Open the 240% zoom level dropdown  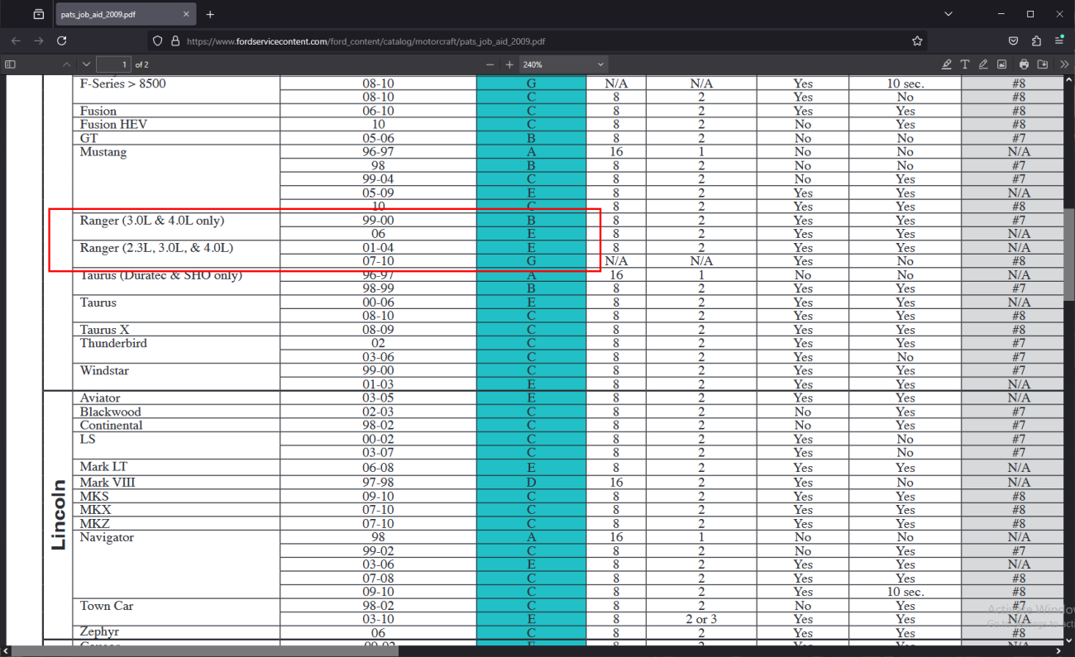[x=564, y=64]
